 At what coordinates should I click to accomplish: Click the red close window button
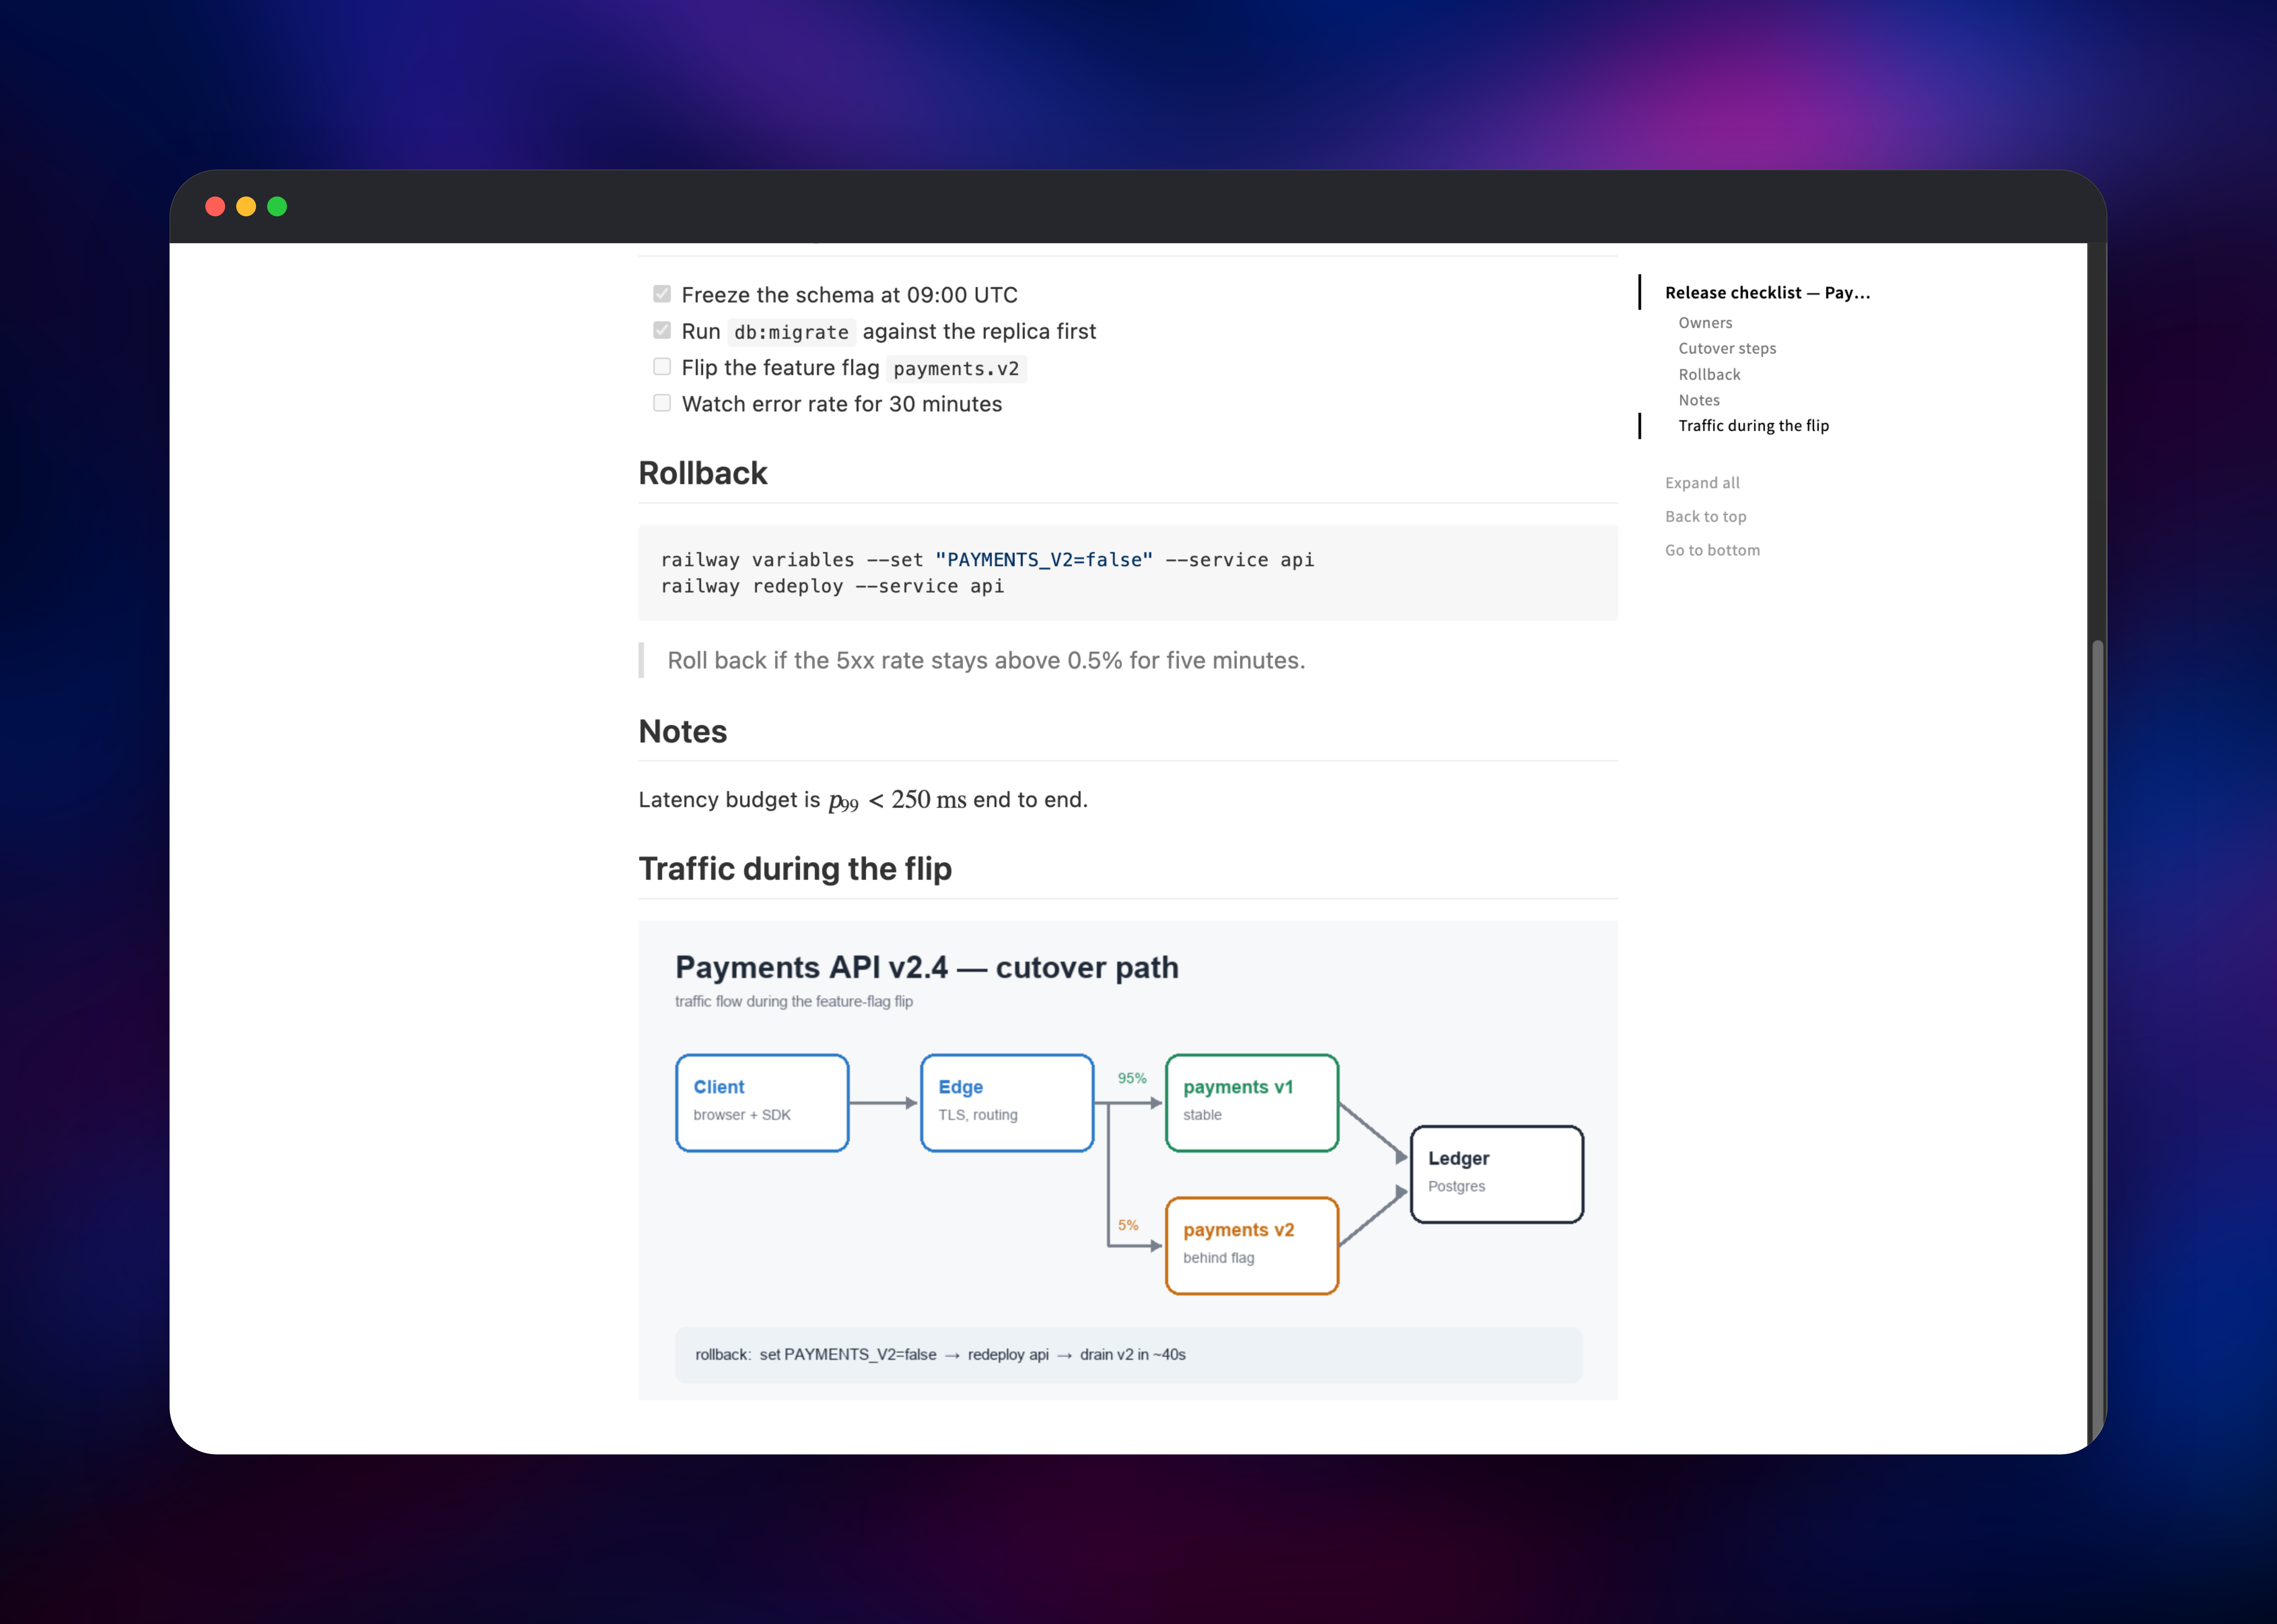pos(215,206)
